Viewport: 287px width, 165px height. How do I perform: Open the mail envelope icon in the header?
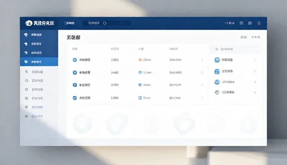pyautogui.click(x=250, y=23)
